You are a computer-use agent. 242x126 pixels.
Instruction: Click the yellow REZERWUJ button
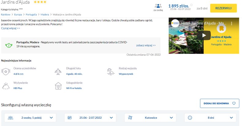pyautogui.click(x=223, y=8)
